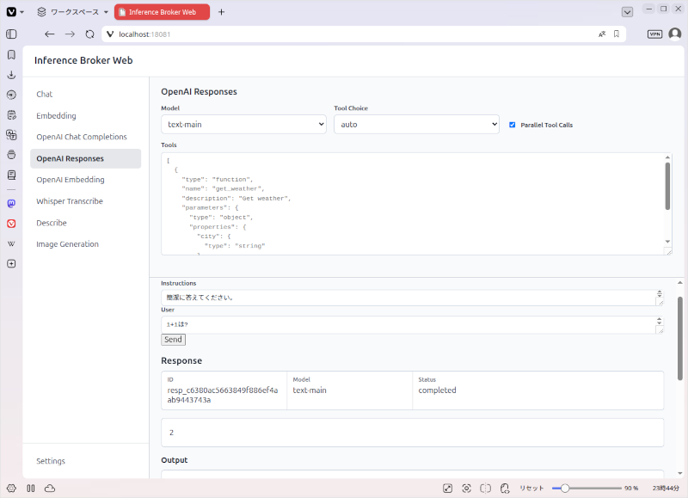
Task: Reset the zoom with the reset button
Action: pos(531,489)
